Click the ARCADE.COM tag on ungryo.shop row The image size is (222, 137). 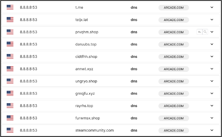tap(174, 81)
